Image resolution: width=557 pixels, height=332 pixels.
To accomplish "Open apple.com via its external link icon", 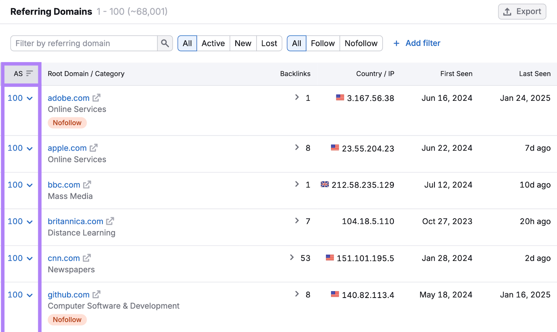I will click(x=93, y=147).
